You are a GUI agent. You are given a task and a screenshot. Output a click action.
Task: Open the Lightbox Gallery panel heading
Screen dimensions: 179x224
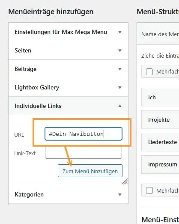68,87
